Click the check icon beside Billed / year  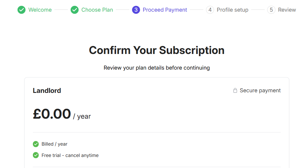(36, 144)
